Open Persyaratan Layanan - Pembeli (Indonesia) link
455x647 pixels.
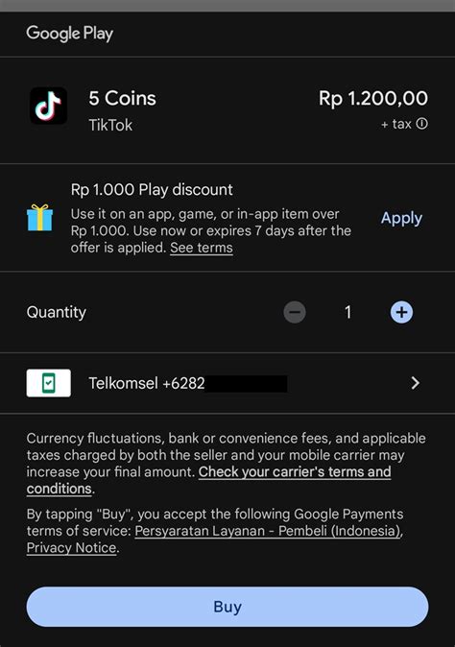267,531
